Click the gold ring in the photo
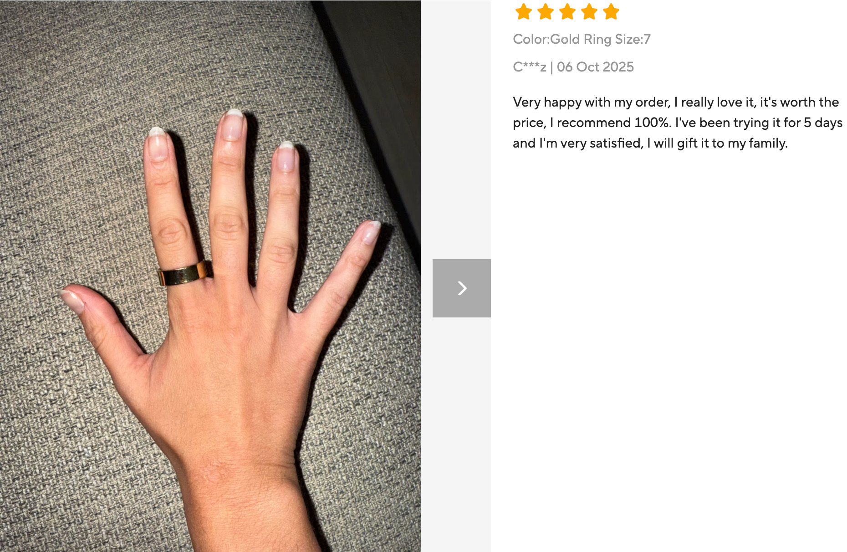 click(x=184, y=273)
